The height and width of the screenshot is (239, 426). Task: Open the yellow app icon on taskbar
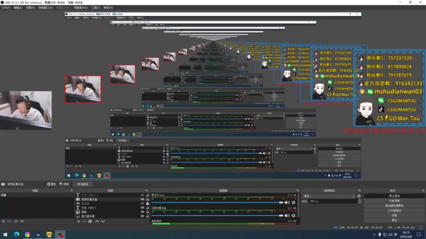pos(49,234)
